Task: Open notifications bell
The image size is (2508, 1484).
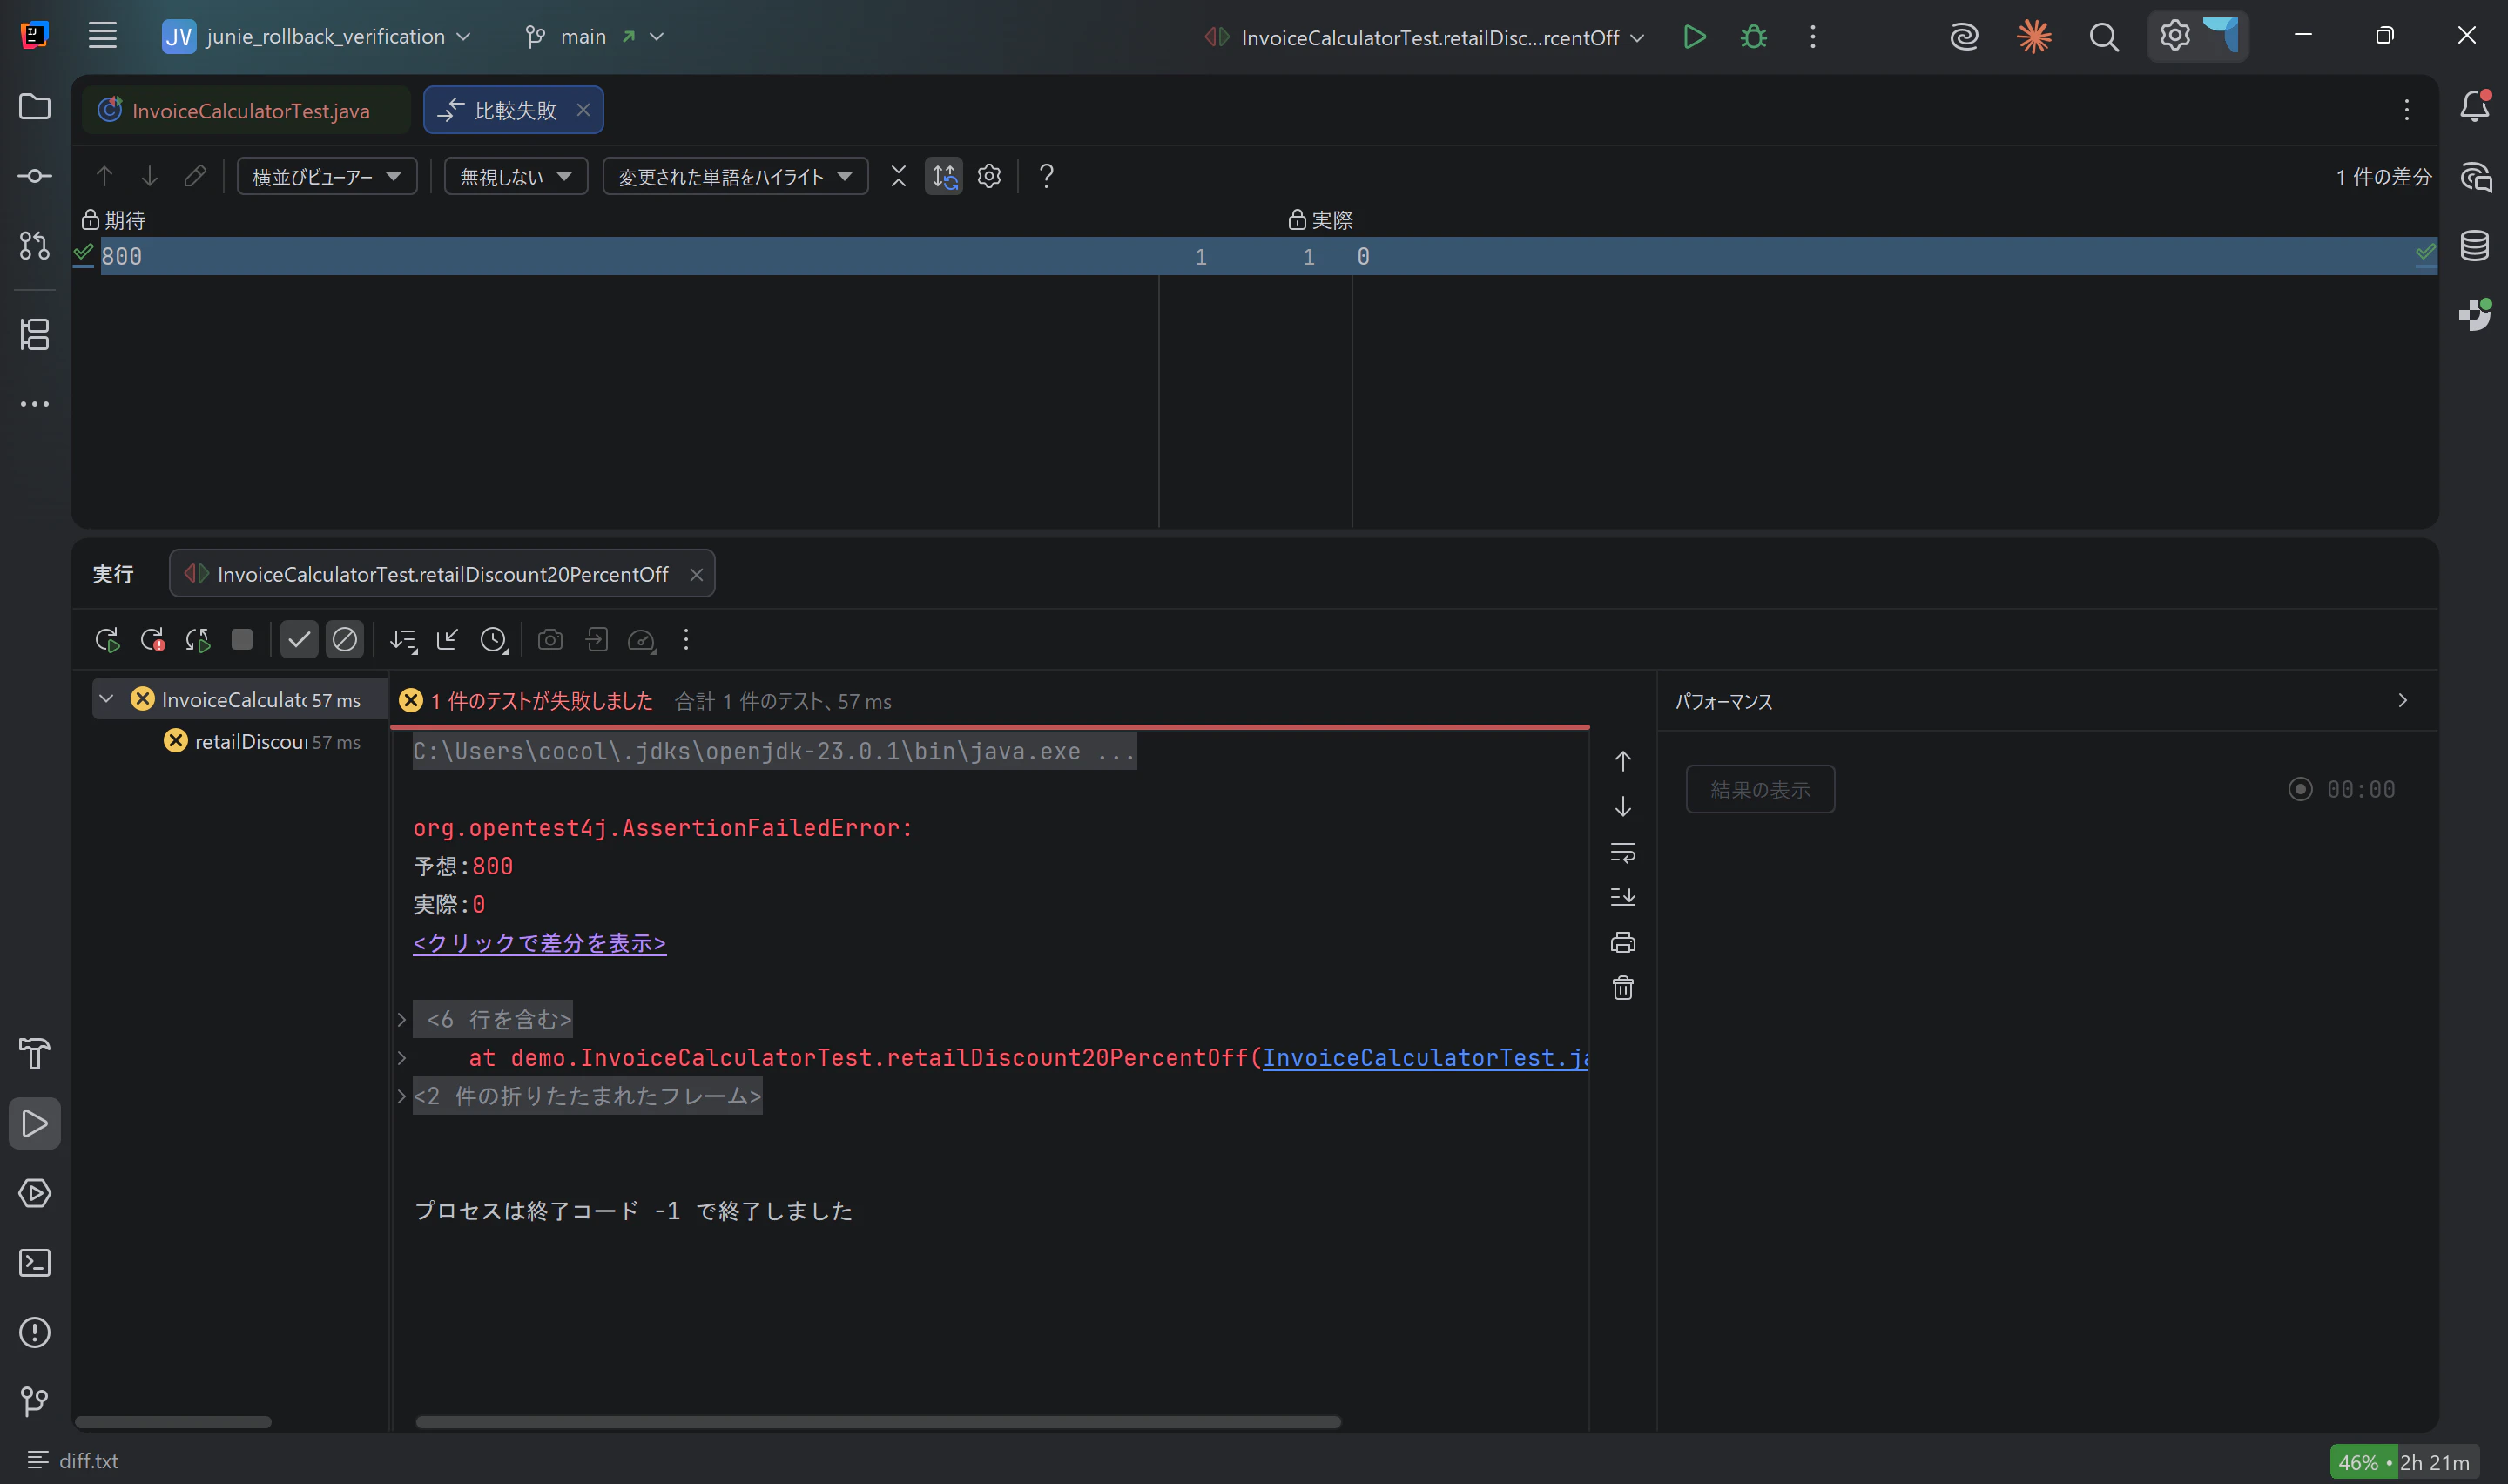Action: pos(2475,106)
